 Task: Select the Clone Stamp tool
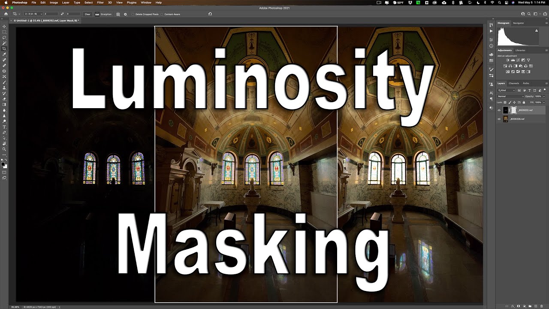4,87
